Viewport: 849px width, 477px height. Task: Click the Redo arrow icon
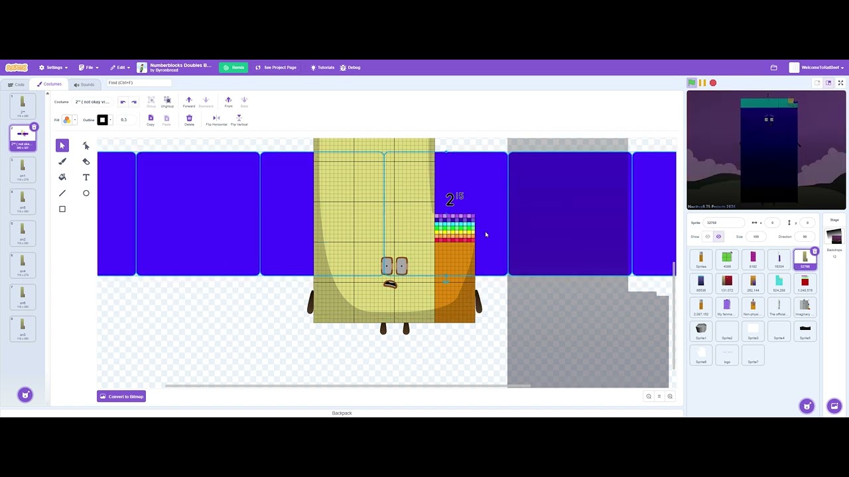pos(134,102)
